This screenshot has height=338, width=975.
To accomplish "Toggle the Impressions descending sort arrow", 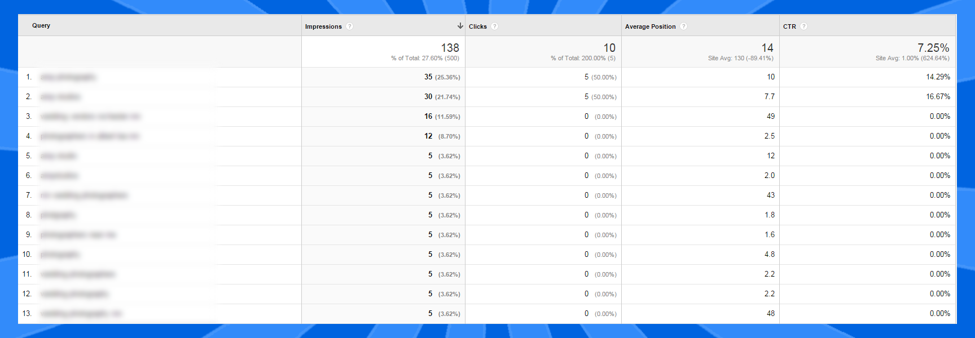I will click(460, 26).
